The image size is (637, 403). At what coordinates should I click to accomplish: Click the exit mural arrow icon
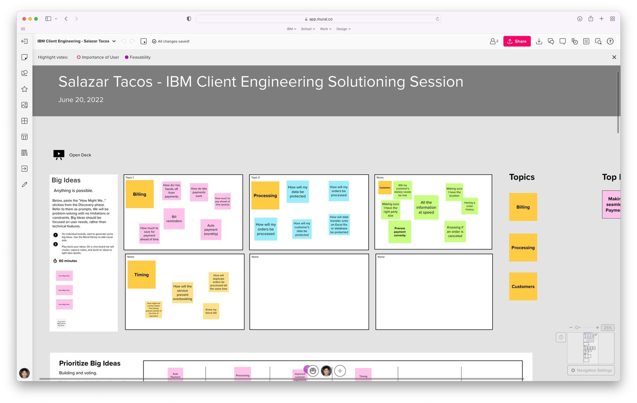click(x=24, y=41)
